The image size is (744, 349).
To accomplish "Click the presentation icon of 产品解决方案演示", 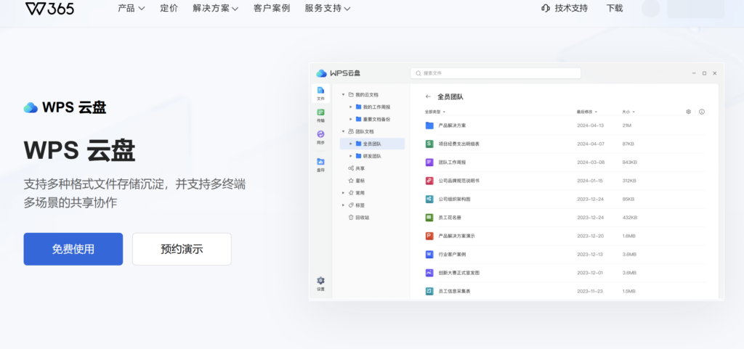I will (429, 236).
